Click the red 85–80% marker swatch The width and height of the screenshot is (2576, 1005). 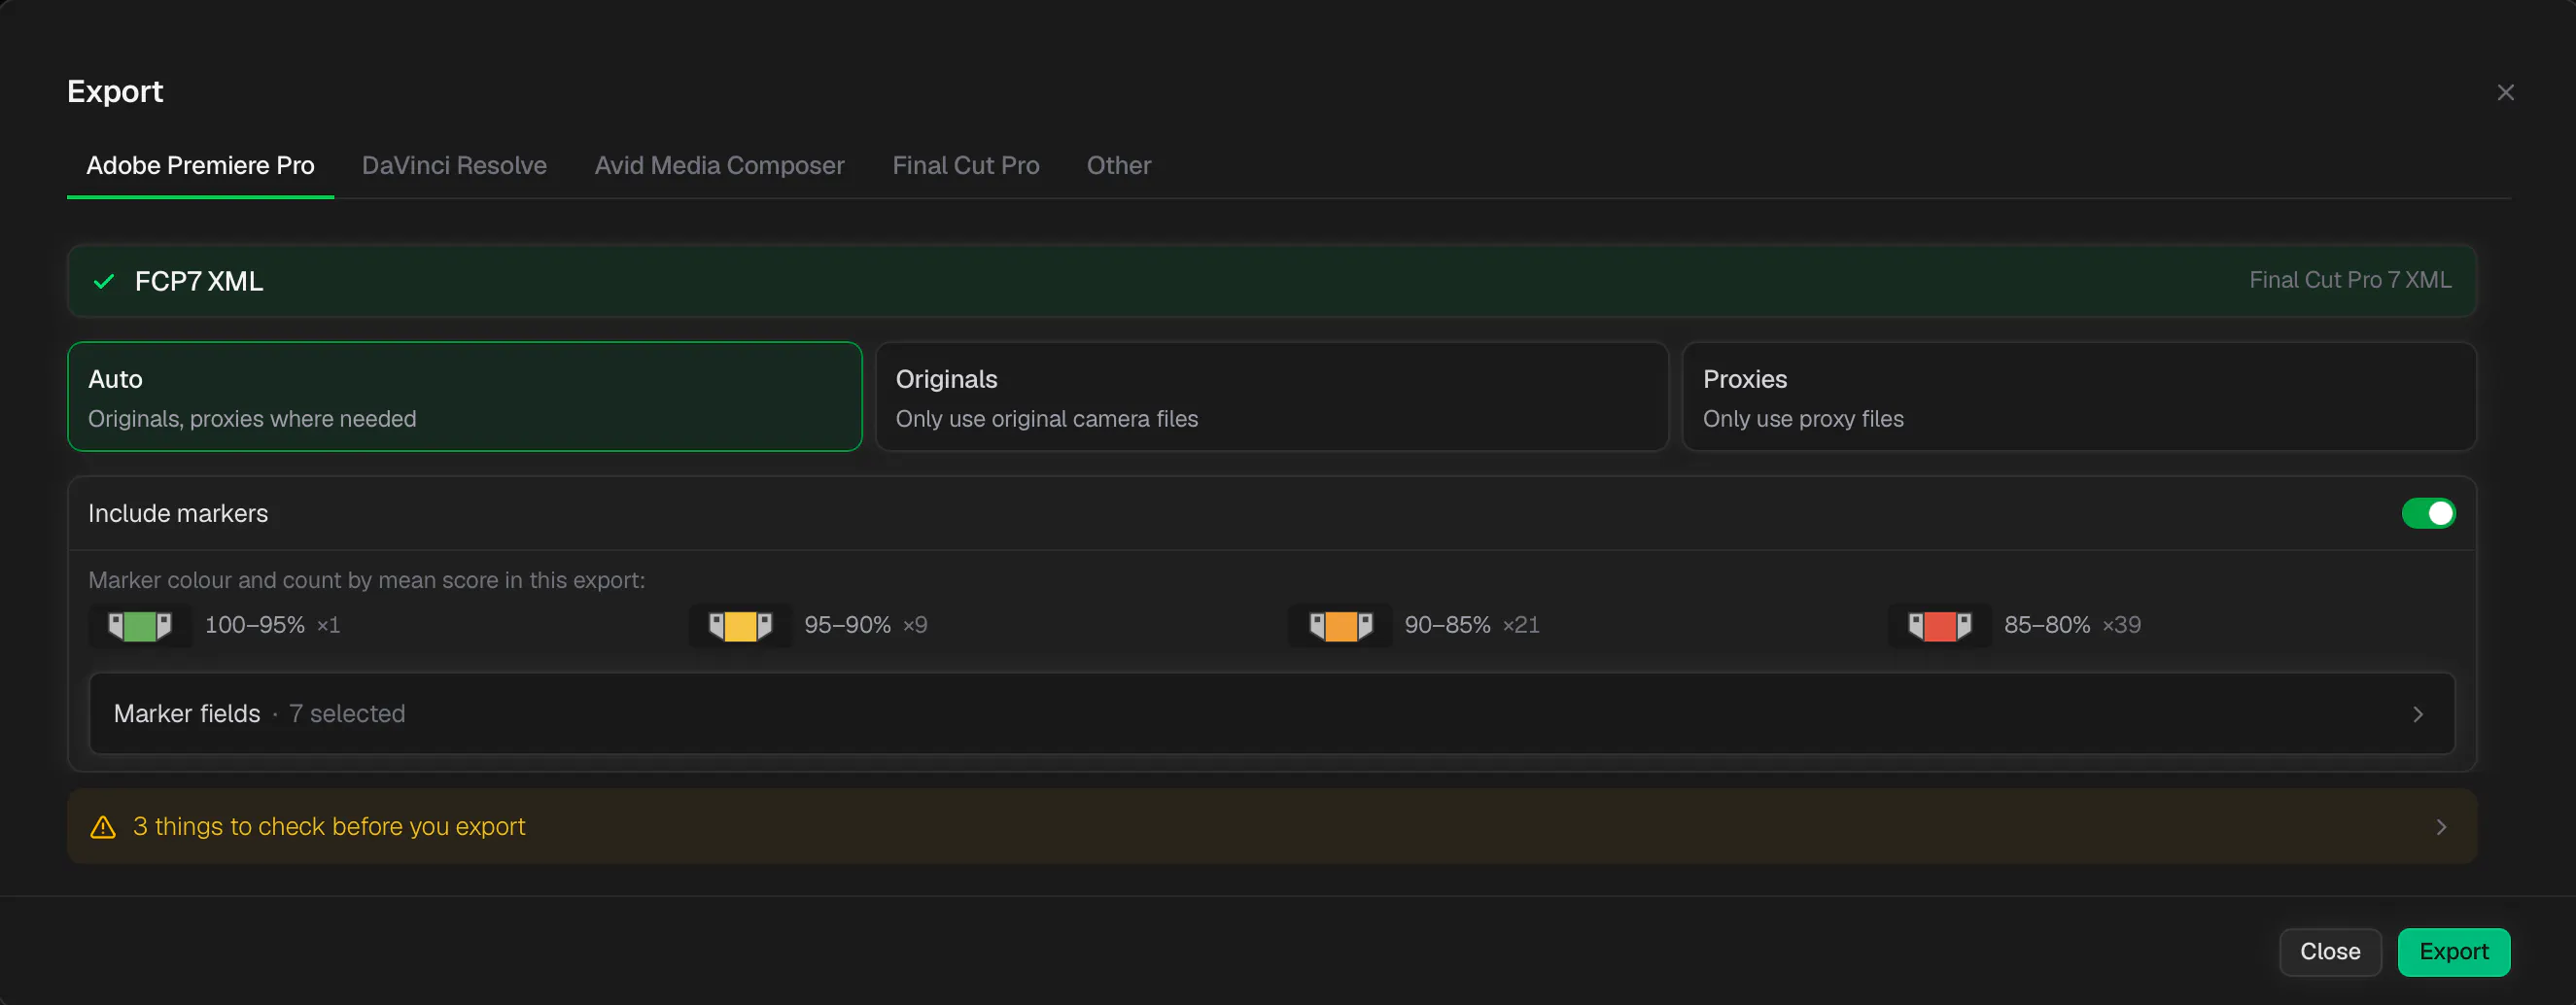[x=1939, y=626]
